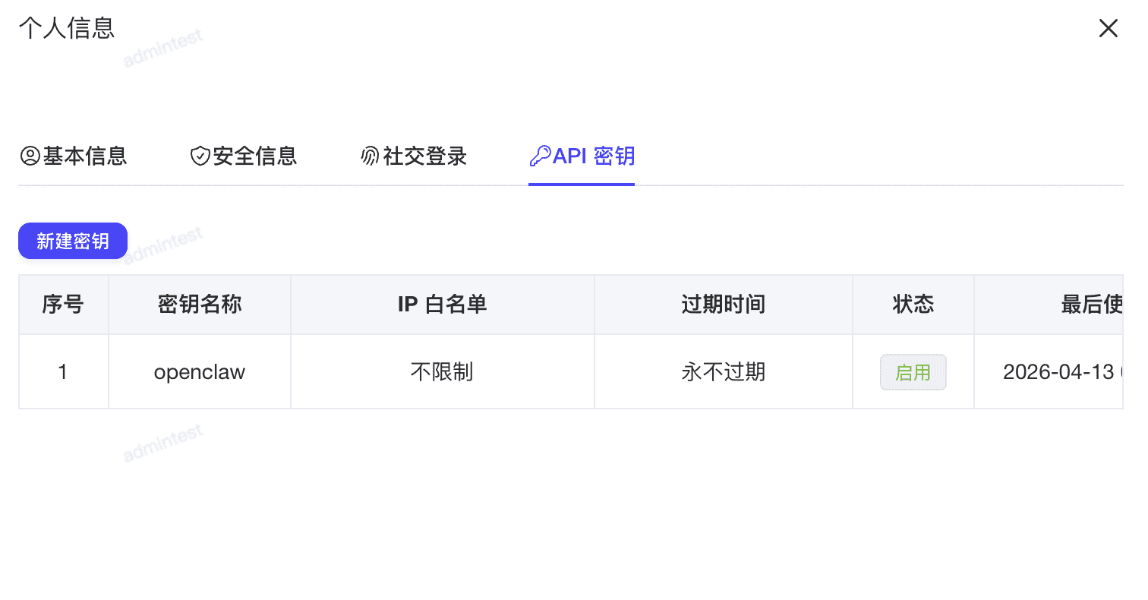Click the 序号 column header
This screenshot has width=1148, height=600.
click(x=63, y=304)
